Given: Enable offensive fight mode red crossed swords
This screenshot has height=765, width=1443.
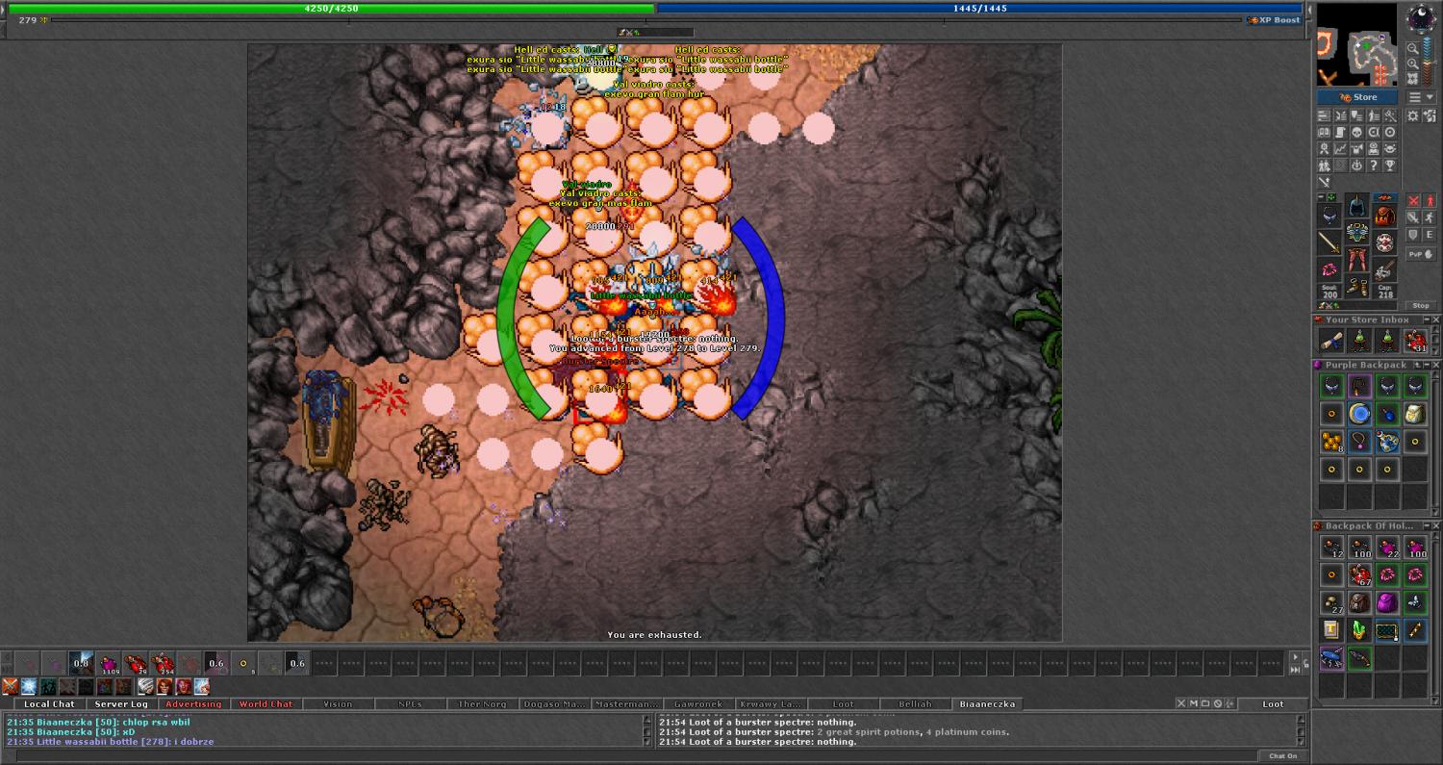Looking at the screenshot, I should [x=1413, y=200].
